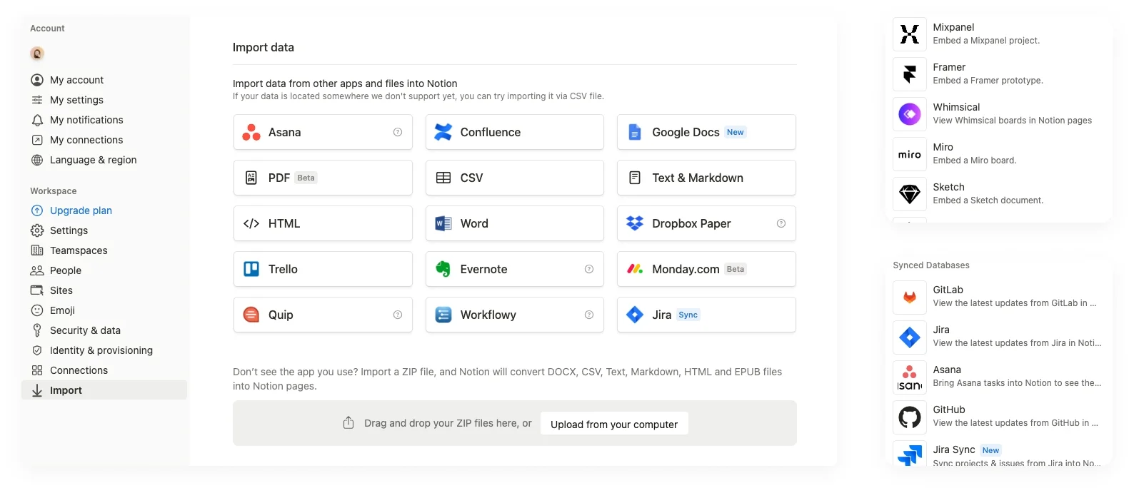
Task: Import from Text & Markdown
Action: (706, 178)
